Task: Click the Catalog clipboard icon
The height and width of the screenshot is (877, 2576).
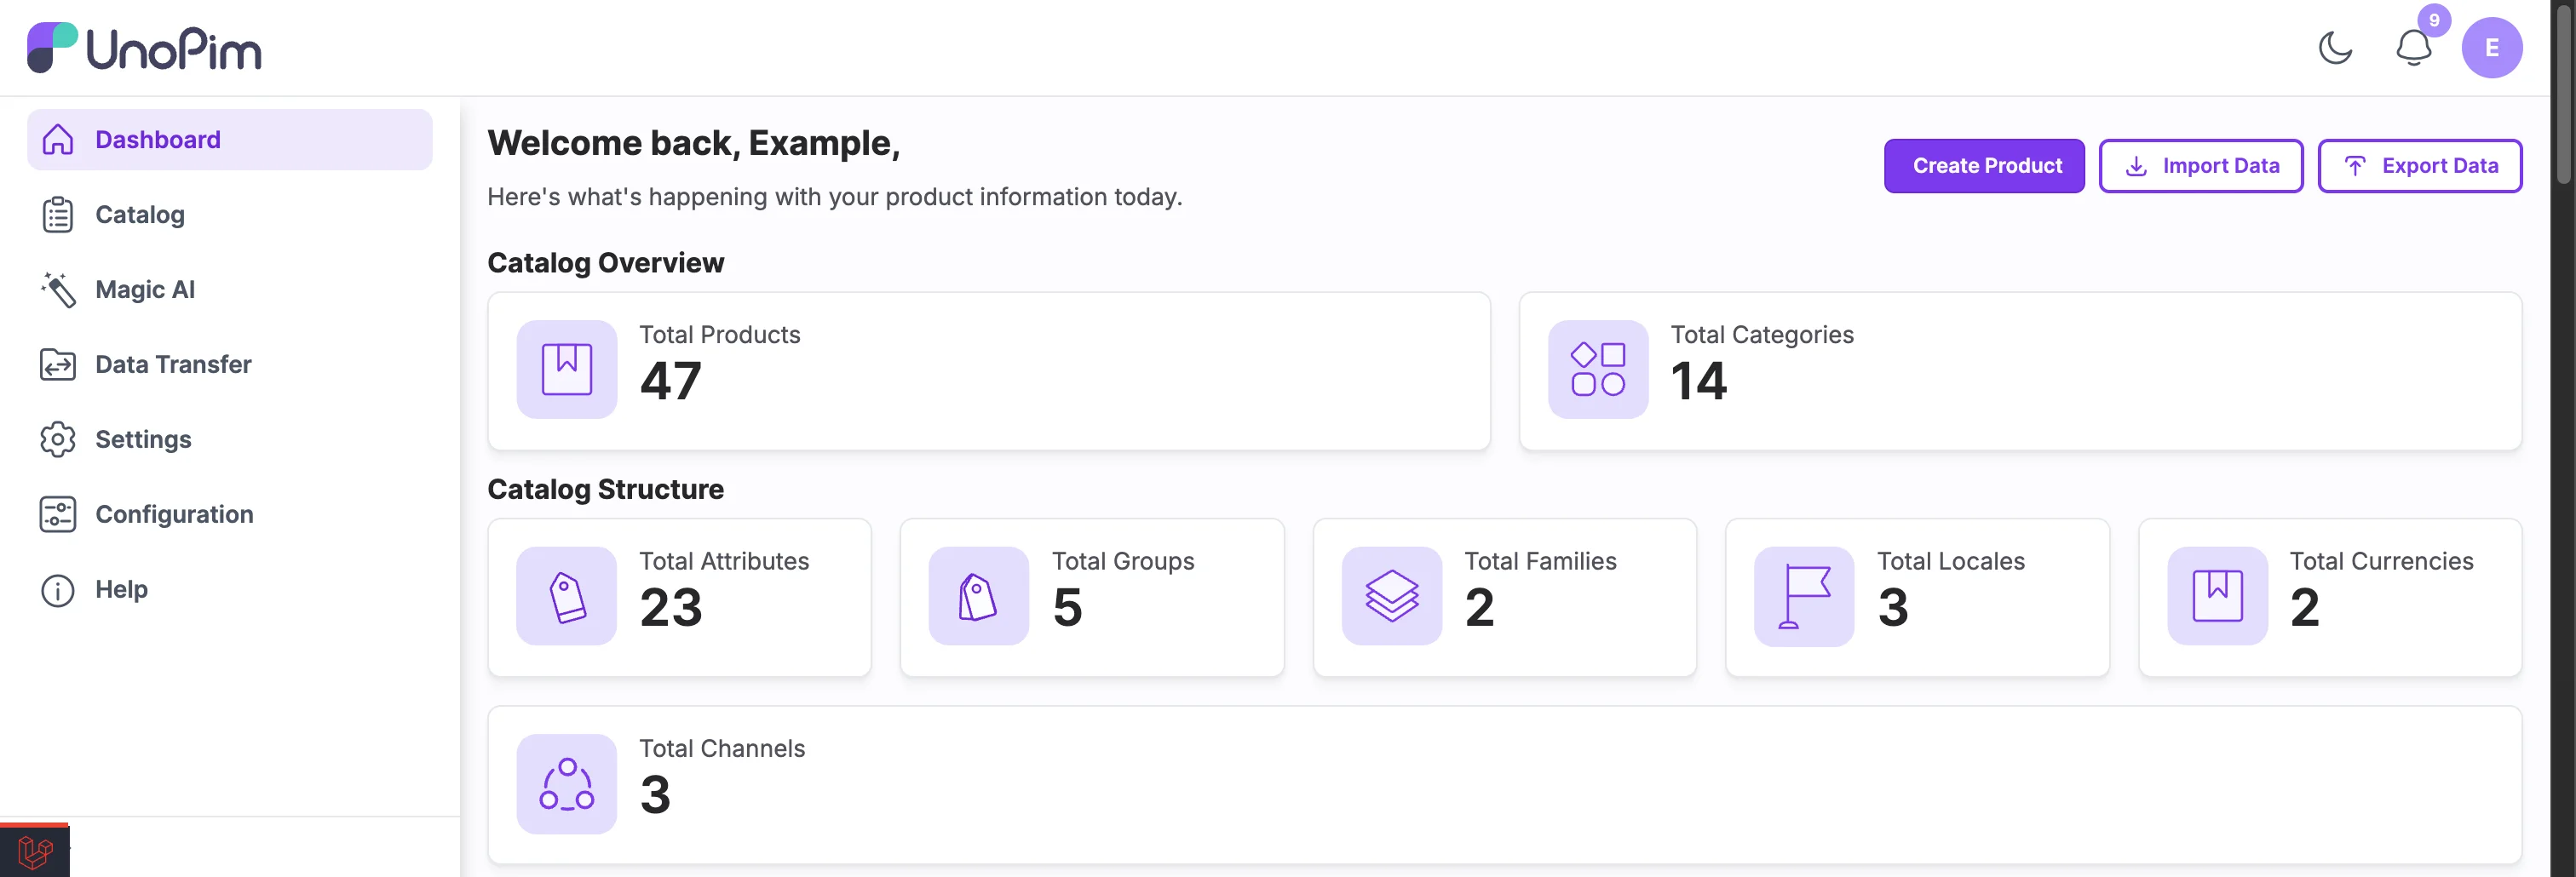Action: pos(58,214)
